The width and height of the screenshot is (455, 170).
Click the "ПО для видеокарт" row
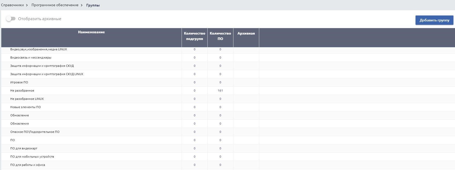[24, 148]
